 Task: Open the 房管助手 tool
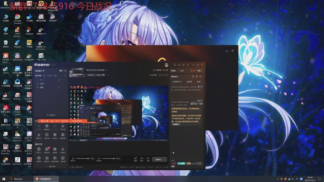click(x=47, y=159)
